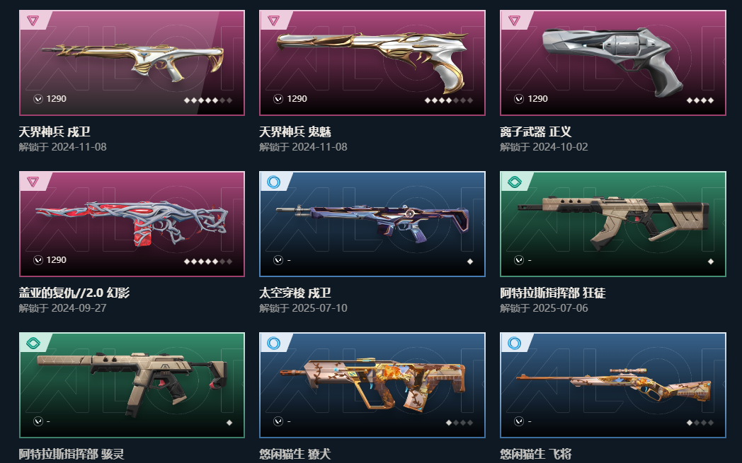Select the 离子武器 正义 revolver image
Screen dimensions: 742x463
tap(613, 61)
